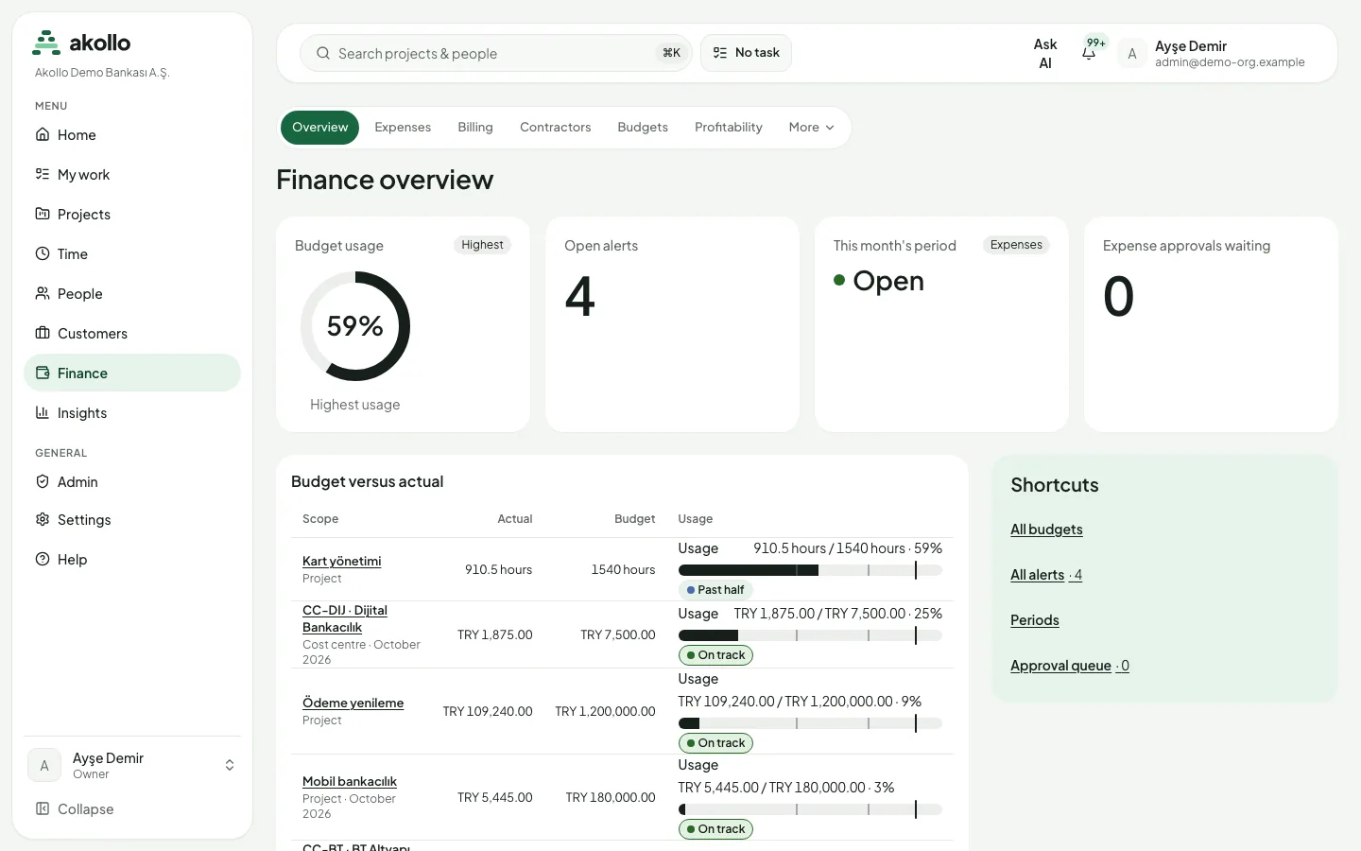Open the Periods shortcut link
Viewport: 1361px width, 851px height.
[x=1035, y=620]
